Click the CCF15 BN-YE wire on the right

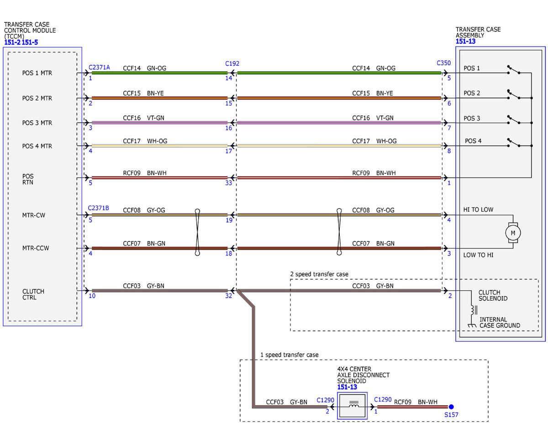339,98
